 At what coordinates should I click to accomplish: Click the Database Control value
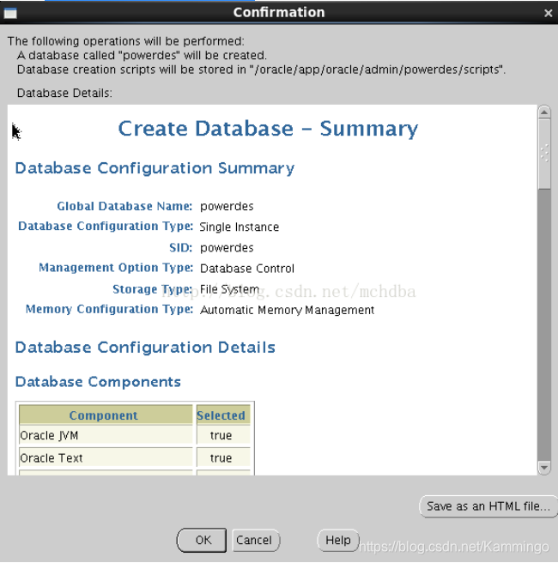click(x=247, y=269)
